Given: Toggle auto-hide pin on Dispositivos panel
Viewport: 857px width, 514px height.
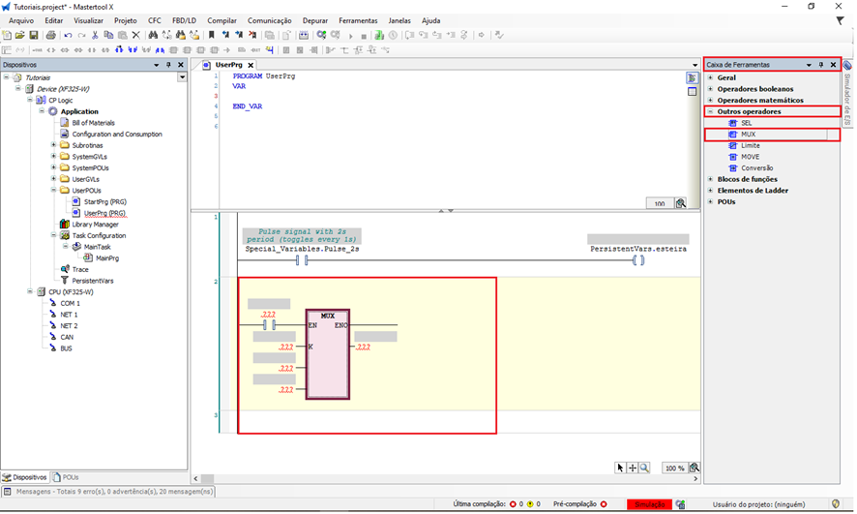Looking at the screenshot, I should (169, 65).
